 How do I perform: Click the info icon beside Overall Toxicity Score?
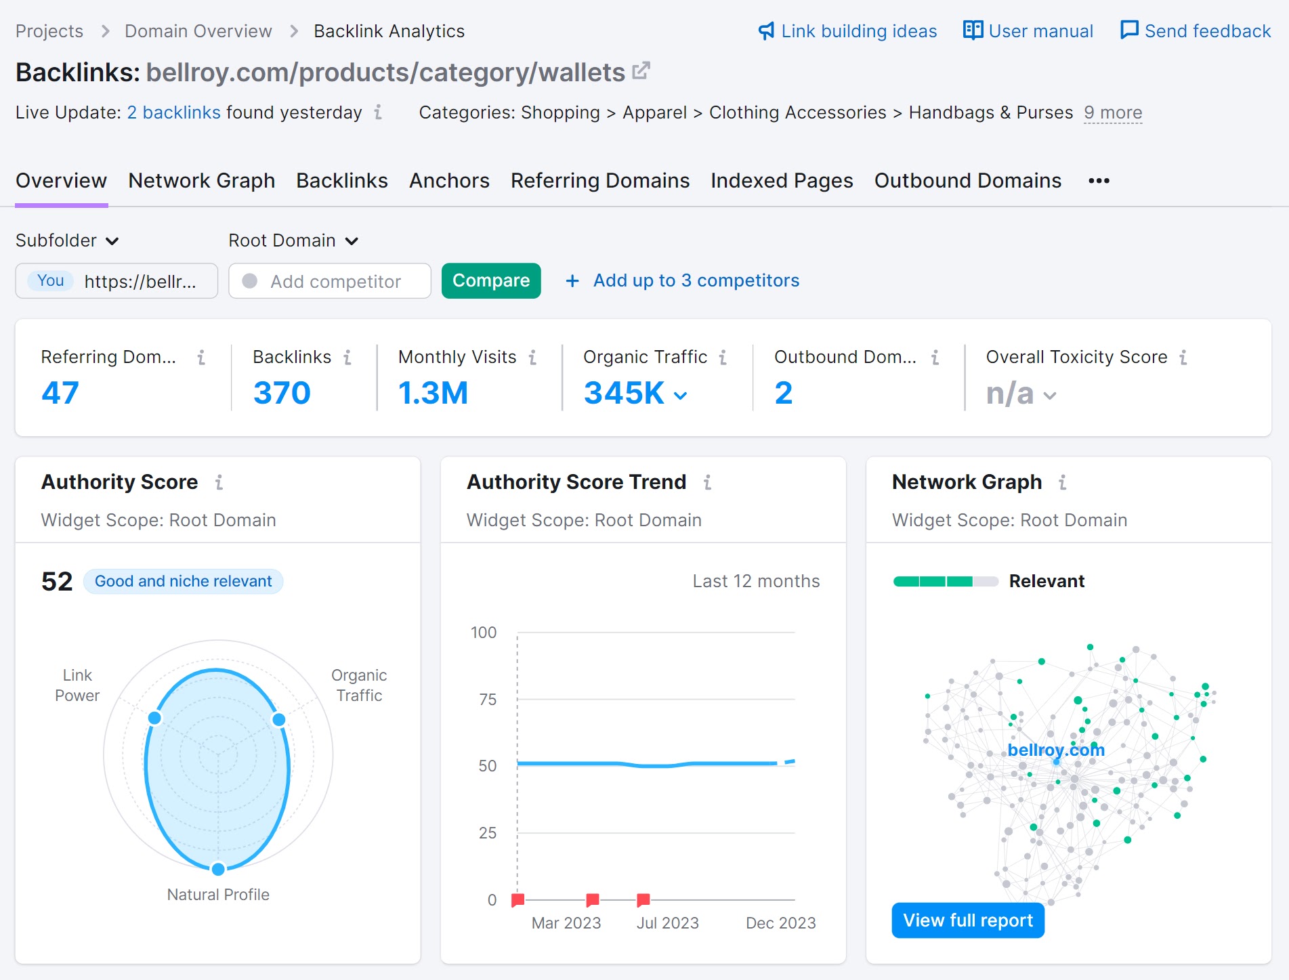[1183, 358]
